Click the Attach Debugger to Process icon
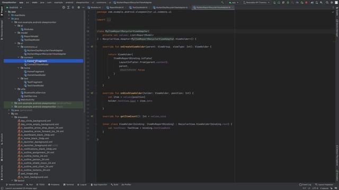This screenshot has height=190, width=339. click(x=302, y=3)
